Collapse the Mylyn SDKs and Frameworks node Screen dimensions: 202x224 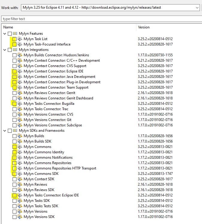5,131
